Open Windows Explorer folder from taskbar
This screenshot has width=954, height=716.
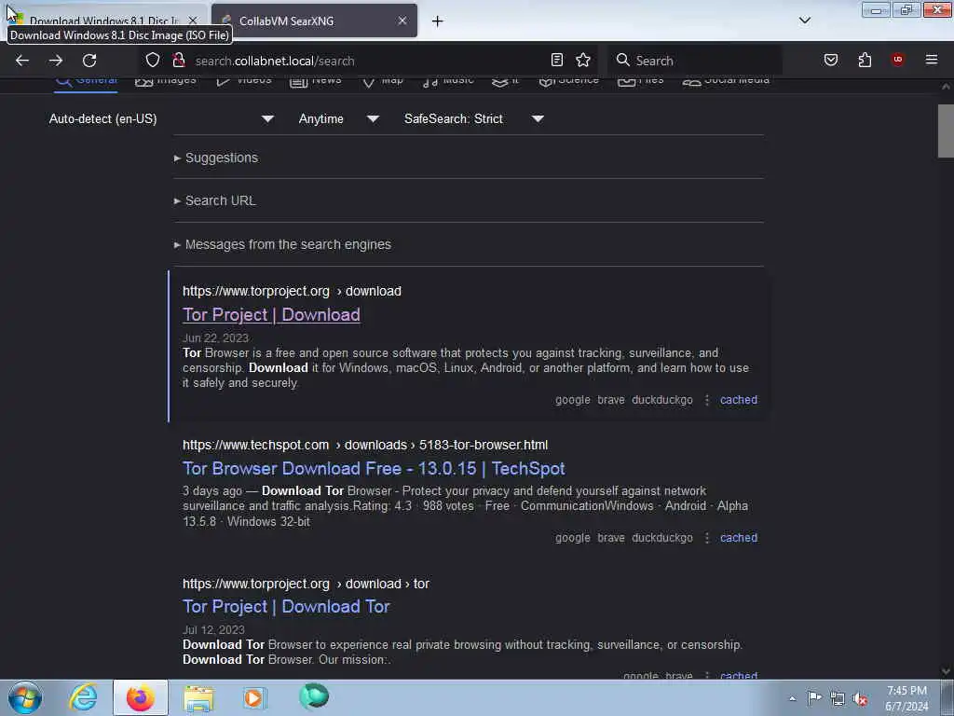(199, 697)
